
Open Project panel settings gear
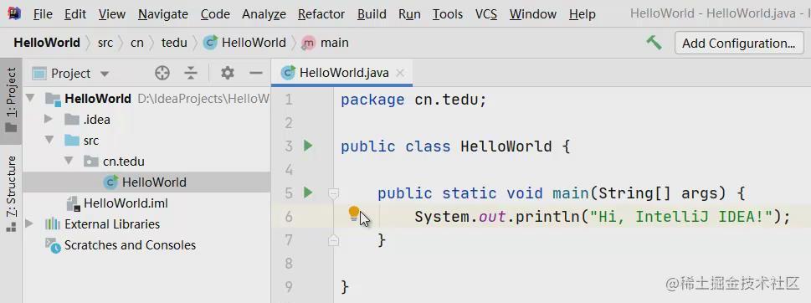click(x=228, y=74)
